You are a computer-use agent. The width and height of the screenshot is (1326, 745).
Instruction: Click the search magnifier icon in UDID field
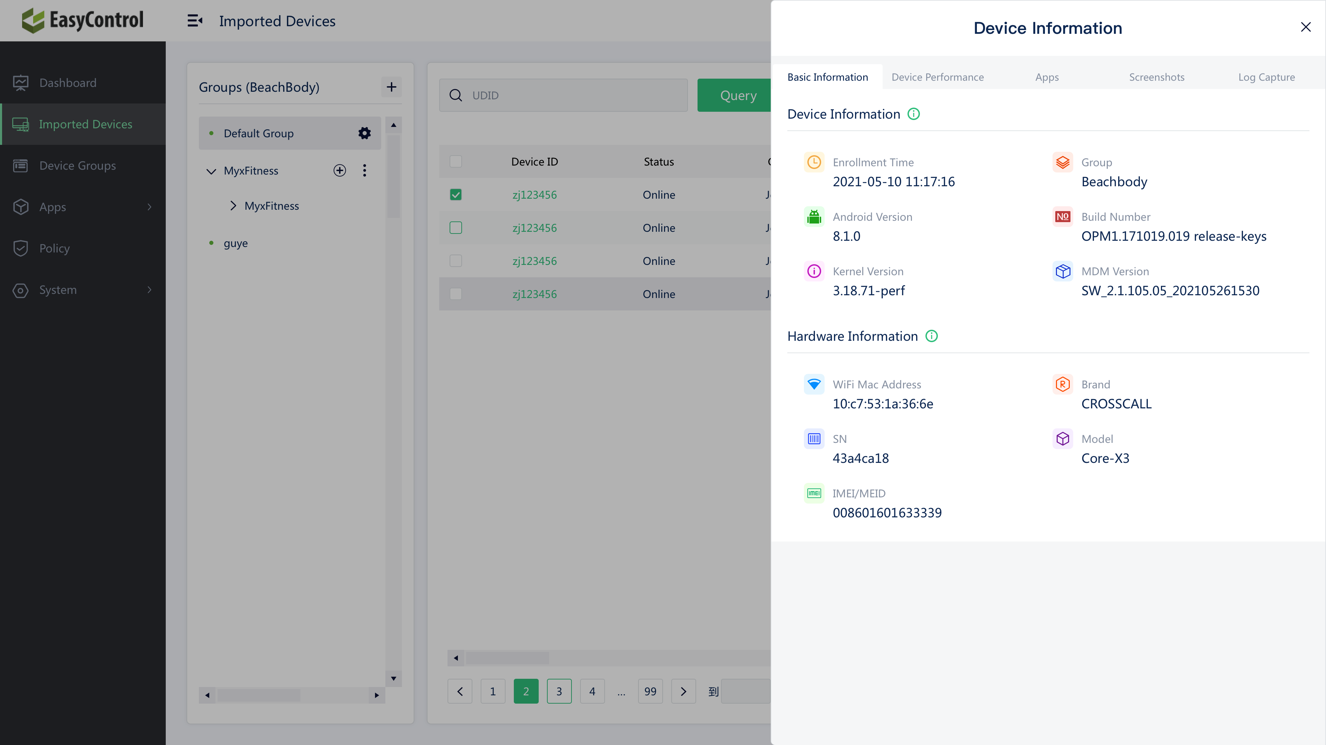(456, 95)
